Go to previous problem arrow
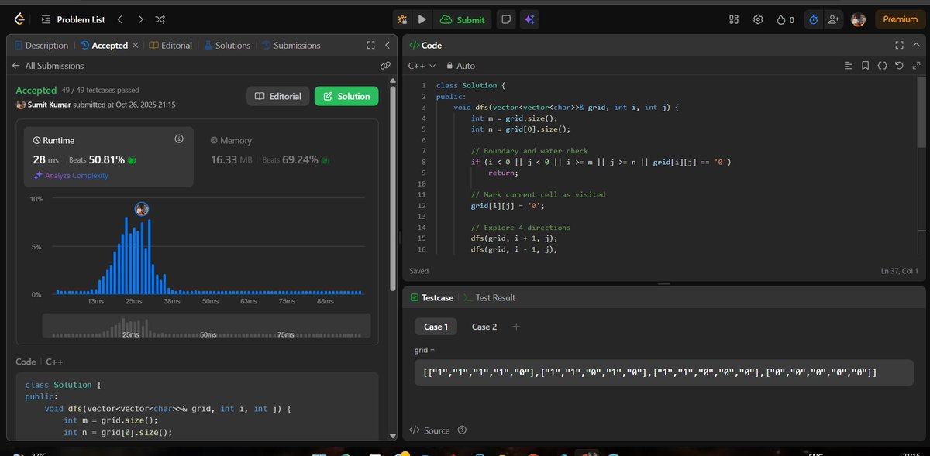Image resolution: width=930 pixels, height=456 pixels. tap(120, 19)
